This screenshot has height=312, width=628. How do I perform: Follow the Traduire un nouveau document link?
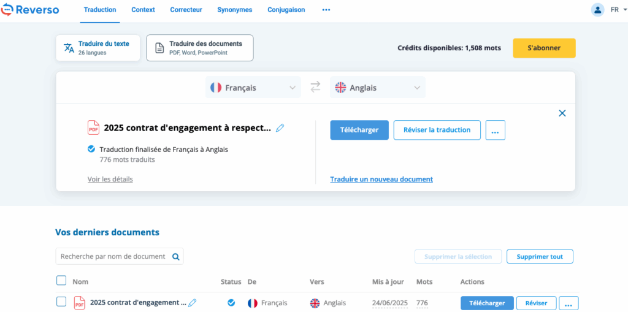(381, 179)
